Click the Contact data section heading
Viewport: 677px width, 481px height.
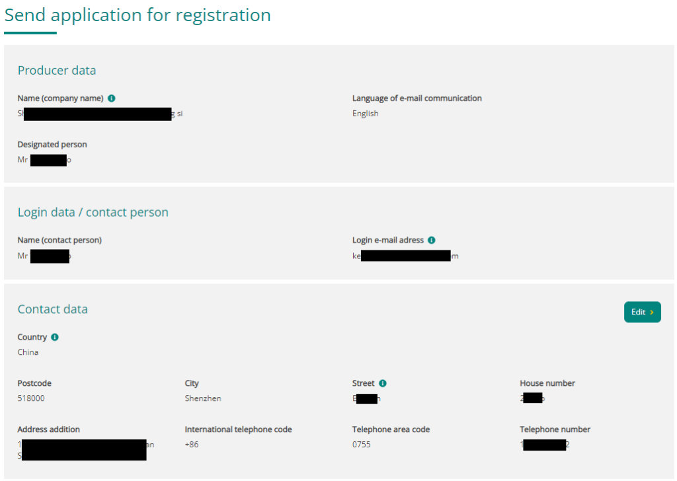[53, 309]
